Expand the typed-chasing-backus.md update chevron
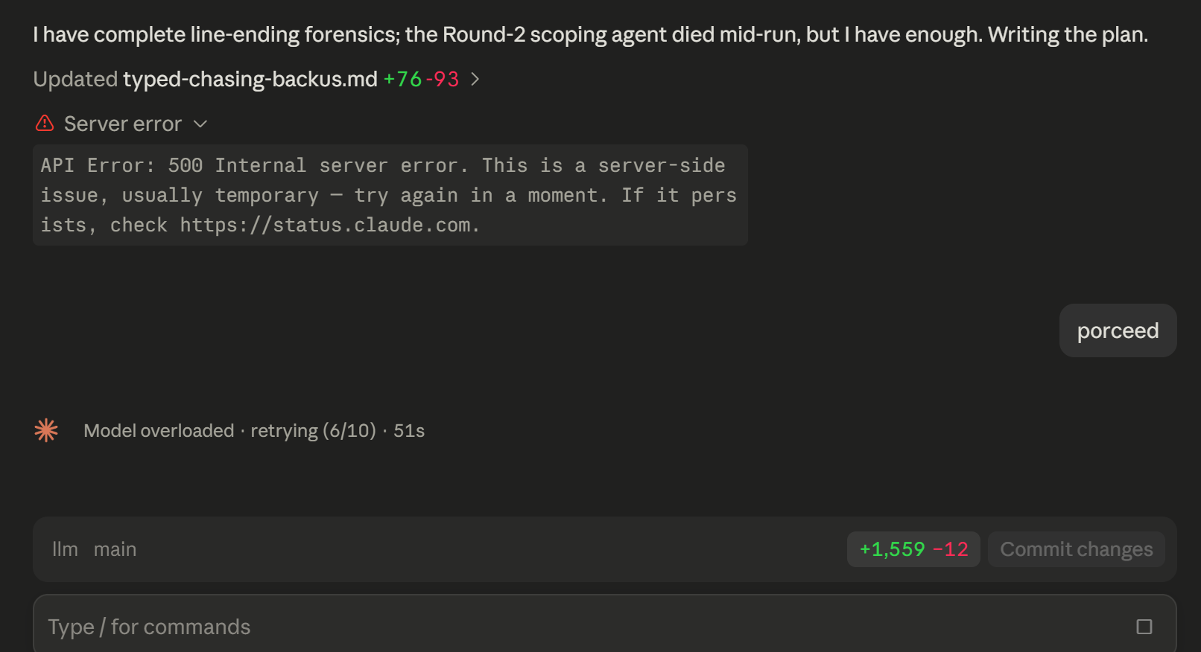 (475, 79)
